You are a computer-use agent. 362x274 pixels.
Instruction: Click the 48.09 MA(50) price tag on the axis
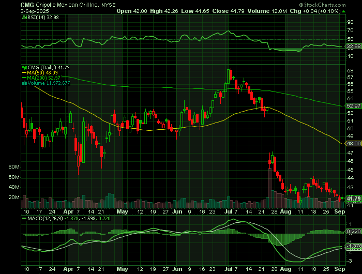pos(354,144)
